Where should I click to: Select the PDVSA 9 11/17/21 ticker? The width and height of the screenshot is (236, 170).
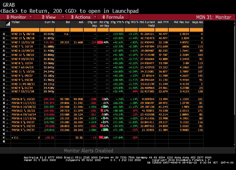coord(24,103)
